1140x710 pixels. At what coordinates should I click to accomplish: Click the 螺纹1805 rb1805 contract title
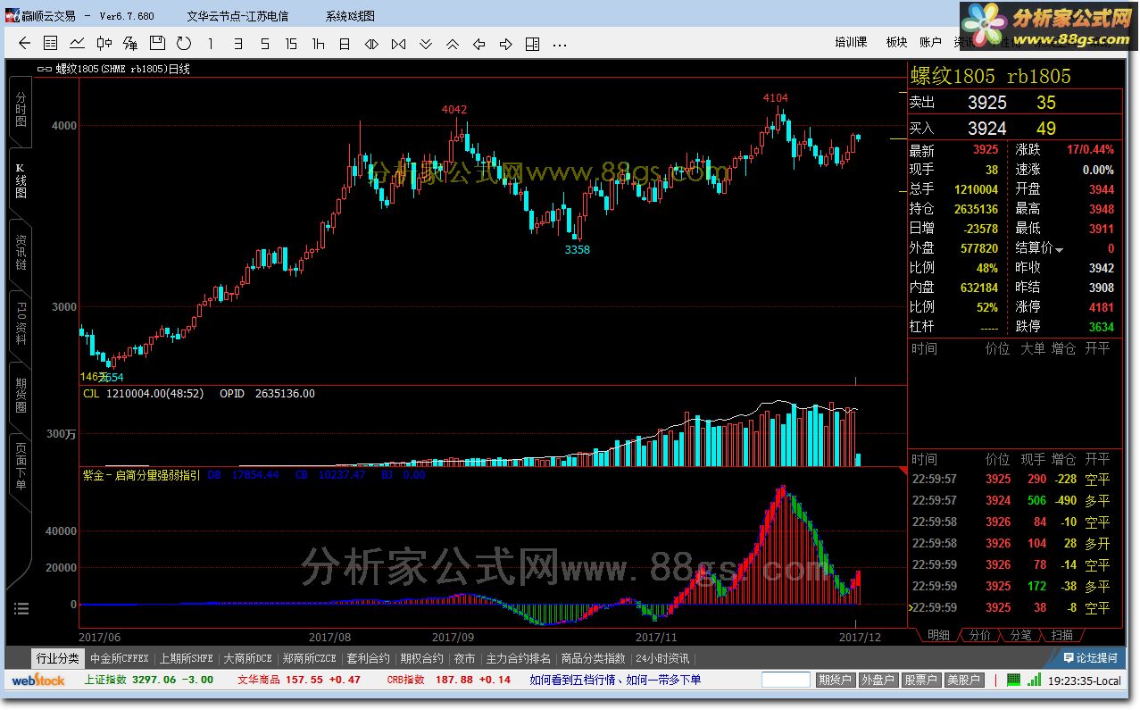coord(989,76)
